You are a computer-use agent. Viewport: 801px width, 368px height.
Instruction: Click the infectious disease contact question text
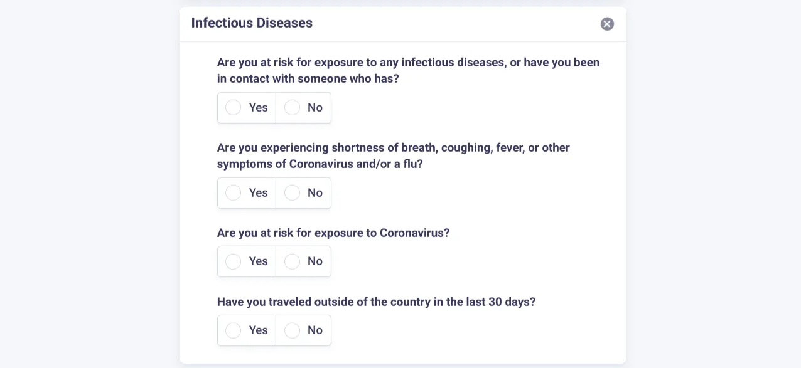coord(408,70)
